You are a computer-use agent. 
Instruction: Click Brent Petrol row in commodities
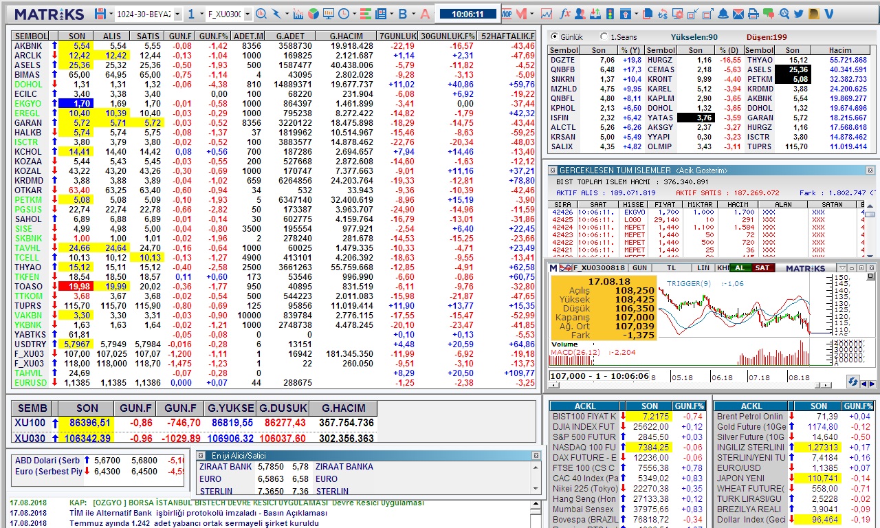[793, 416]
